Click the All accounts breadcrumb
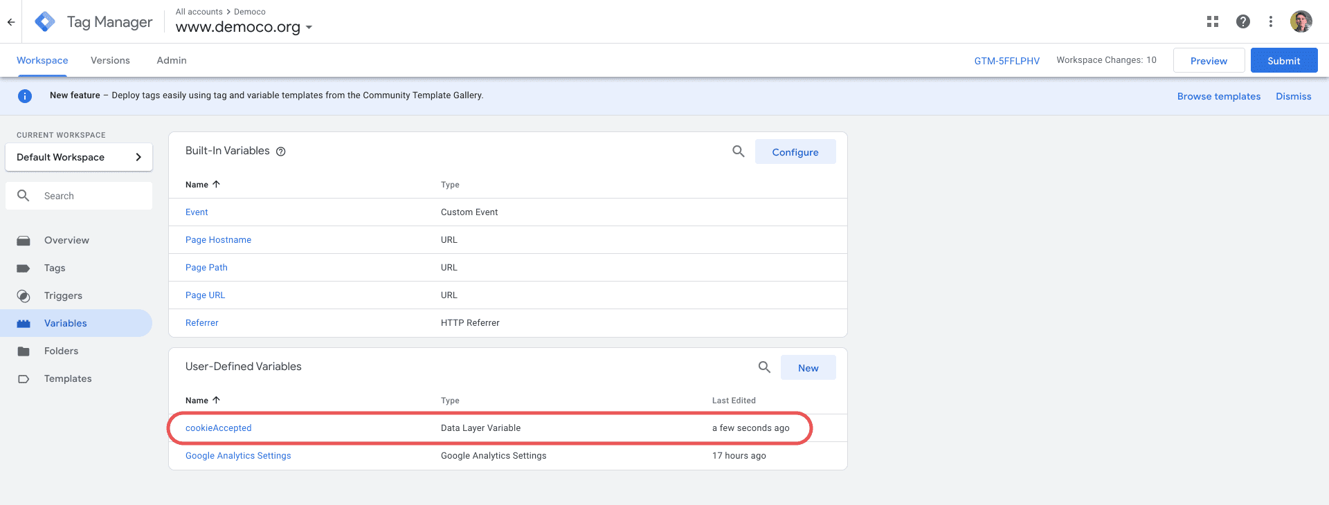 pyautogui.click(x=199, y=12)
